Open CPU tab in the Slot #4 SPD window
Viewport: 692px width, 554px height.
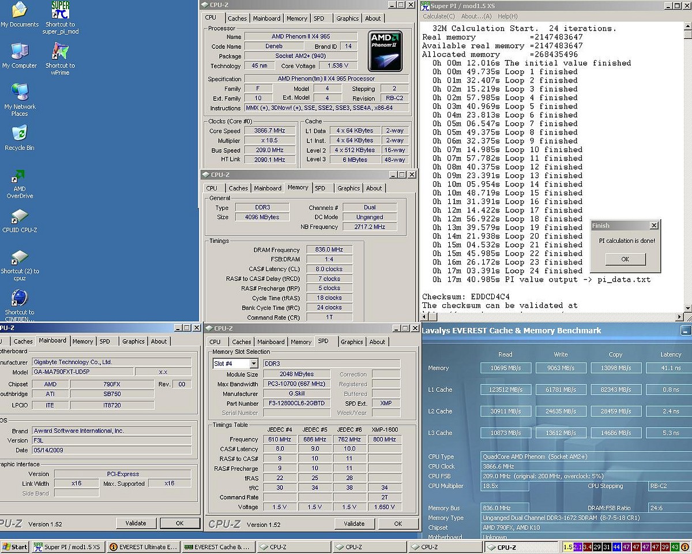point(216,342)
